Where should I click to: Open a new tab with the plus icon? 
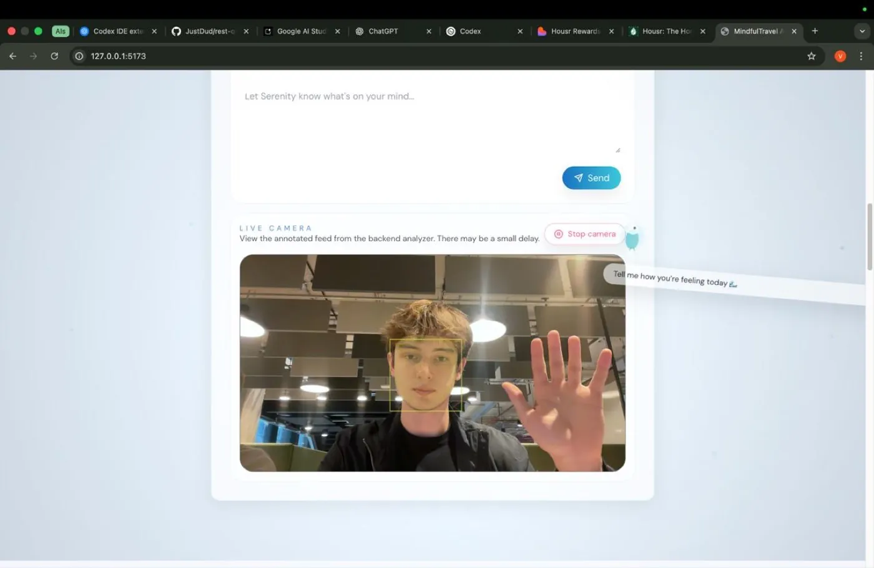point(815,31)
